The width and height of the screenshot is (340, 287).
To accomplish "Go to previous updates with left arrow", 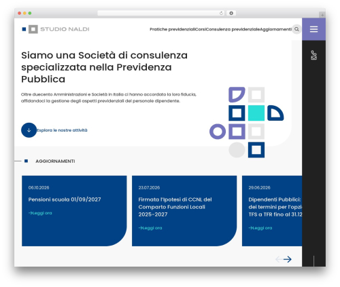I will coord(279,259).
